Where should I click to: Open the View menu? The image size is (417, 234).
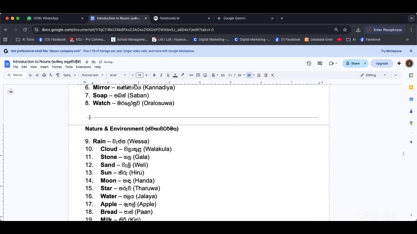34,67
